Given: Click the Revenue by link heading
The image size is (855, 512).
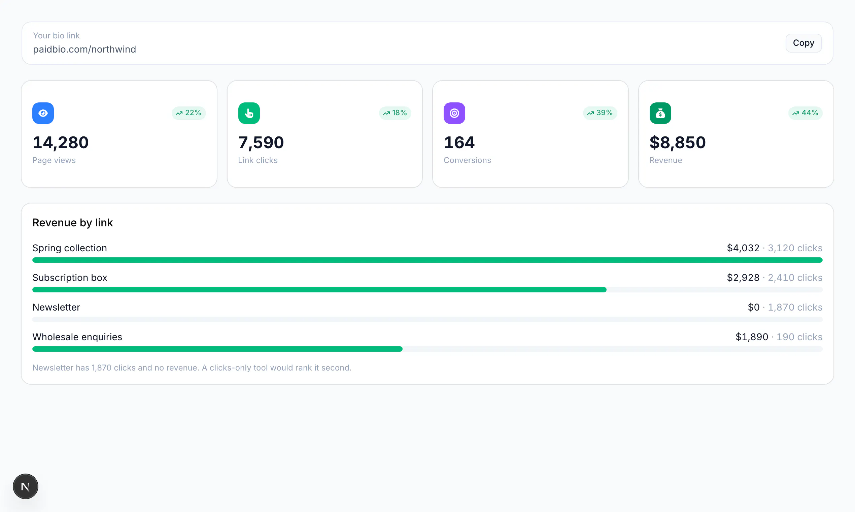Looking at the screenshot, I should pyautogui.click(x=72, y=223).
